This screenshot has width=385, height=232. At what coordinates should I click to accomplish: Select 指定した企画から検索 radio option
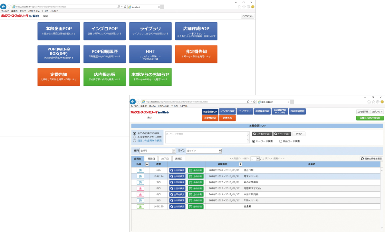click(135, 140)
